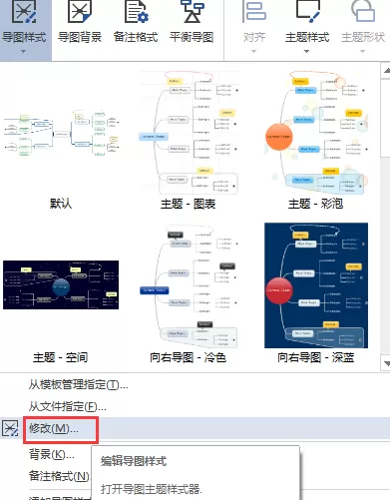Open the 主题形状 dropdown arrow
Viewport: 390px width, 500px height.
(362, 52)
